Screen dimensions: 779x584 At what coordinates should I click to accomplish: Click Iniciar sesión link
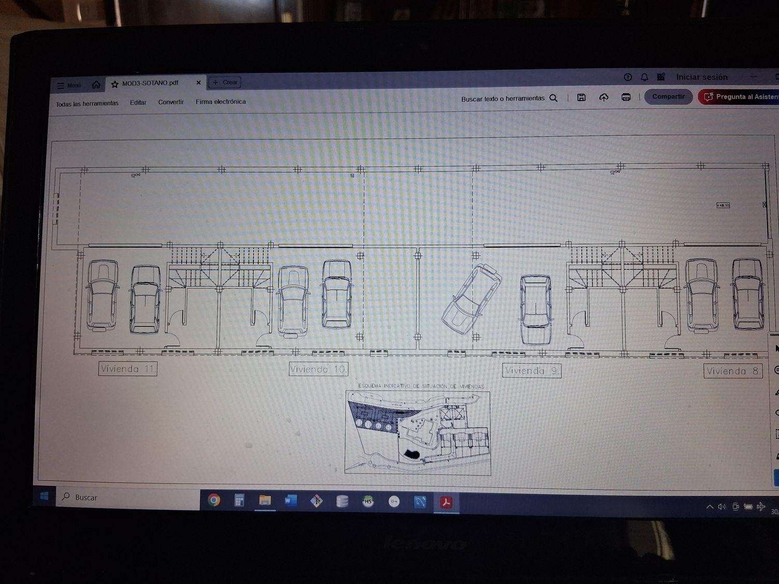coord(702,77)
